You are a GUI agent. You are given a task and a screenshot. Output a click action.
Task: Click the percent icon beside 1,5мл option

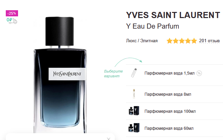pos(199,73)
